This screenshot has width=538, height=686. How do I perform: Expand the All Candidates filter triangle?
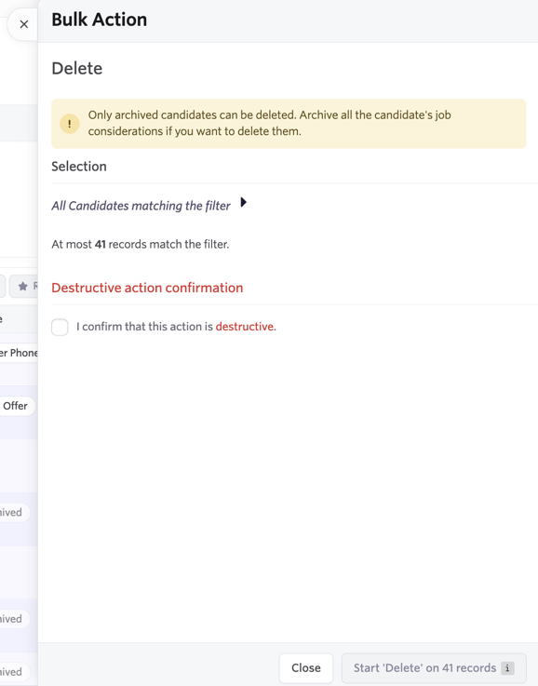tap(244, 203)
